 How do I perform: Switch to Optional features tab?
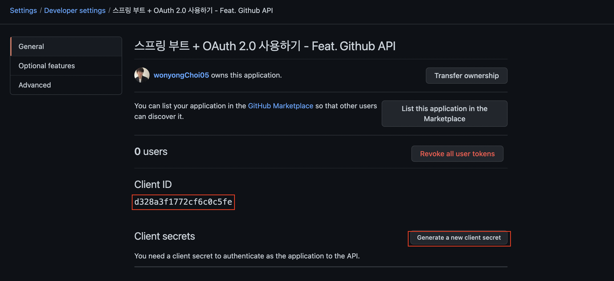pyautogui.click(x=47, y=66)
